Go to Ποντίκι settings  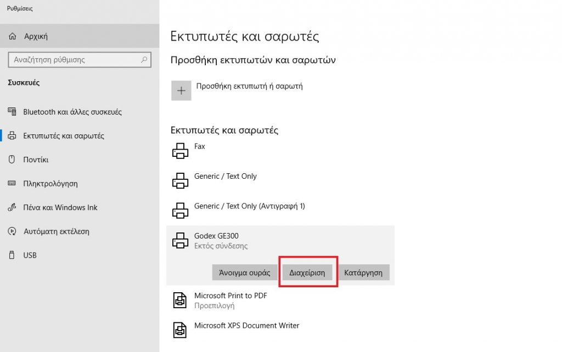point(36,160)
